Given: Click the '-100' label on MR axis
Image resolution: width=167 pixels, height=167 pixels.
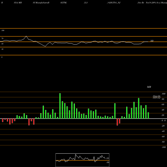Looking at the screenshot, I should coord(164,147).
